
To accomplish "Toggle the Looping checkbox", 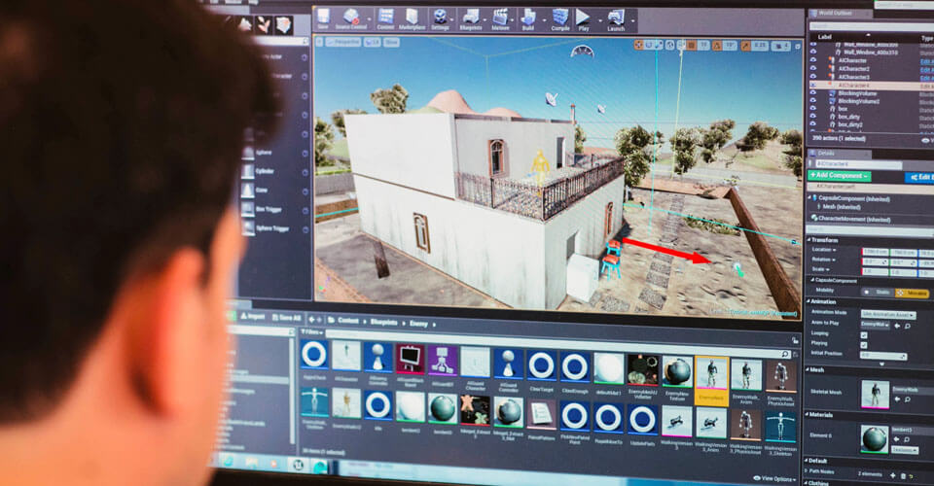I will [864, 335].
